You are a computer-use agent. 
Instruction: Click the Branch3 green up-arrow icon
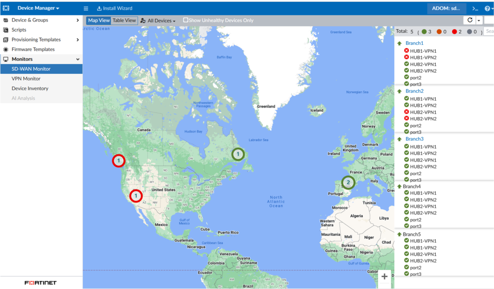tap(400, 139)
